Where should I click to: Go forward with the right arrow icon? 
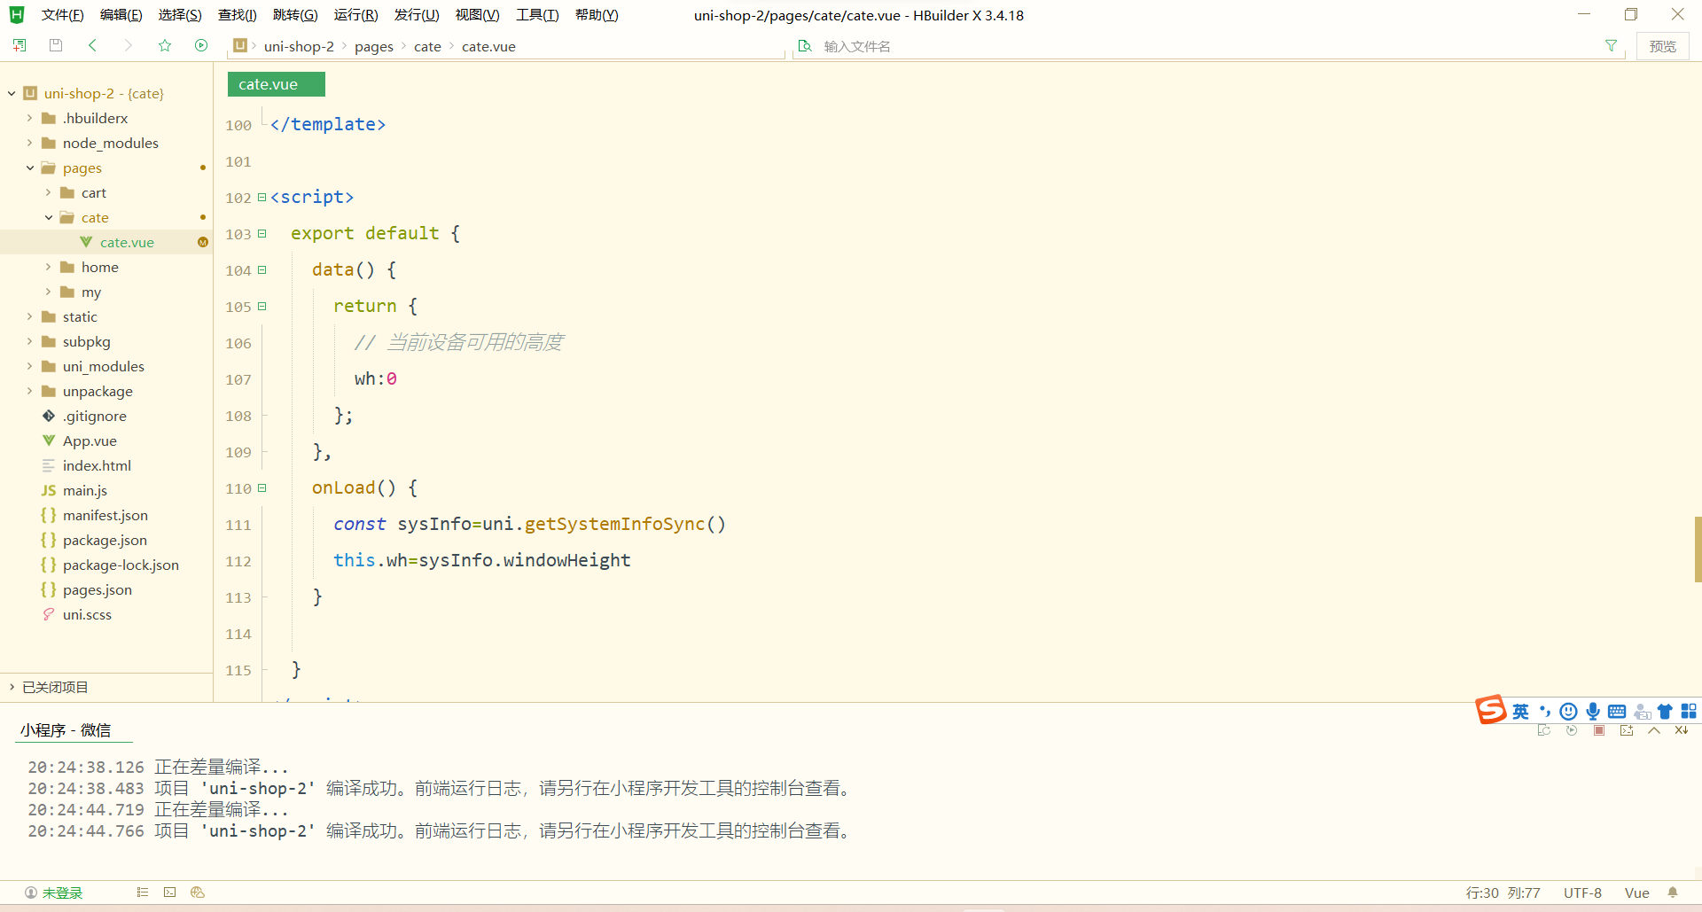[x=129, y=45]
